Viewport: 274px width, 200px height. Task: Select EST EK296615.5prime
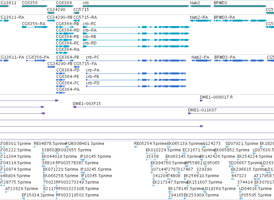click(248, 170)
